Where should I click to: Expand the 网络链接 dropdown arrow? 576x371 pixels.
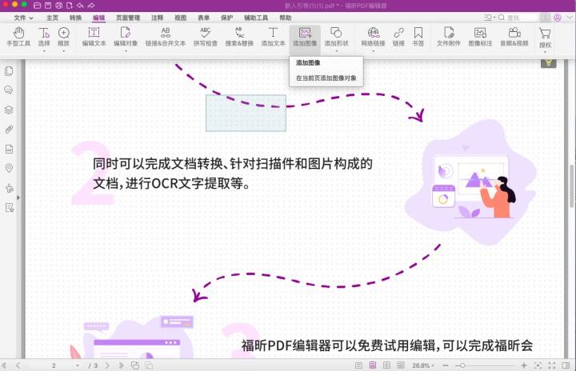coord(373,51)
